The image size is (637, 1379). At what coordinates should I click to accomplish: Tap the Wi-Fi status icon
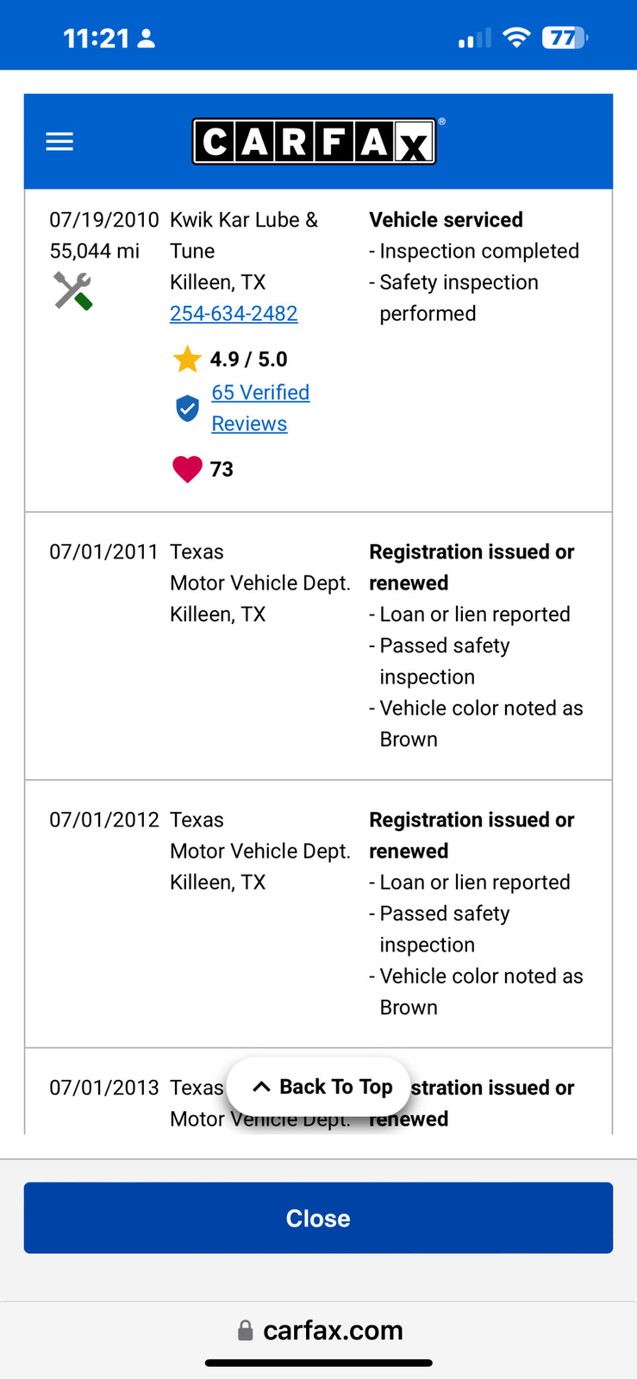[516, 38]
